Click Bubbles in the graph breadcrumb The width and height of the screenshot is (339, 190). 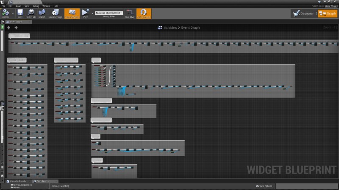170,27
